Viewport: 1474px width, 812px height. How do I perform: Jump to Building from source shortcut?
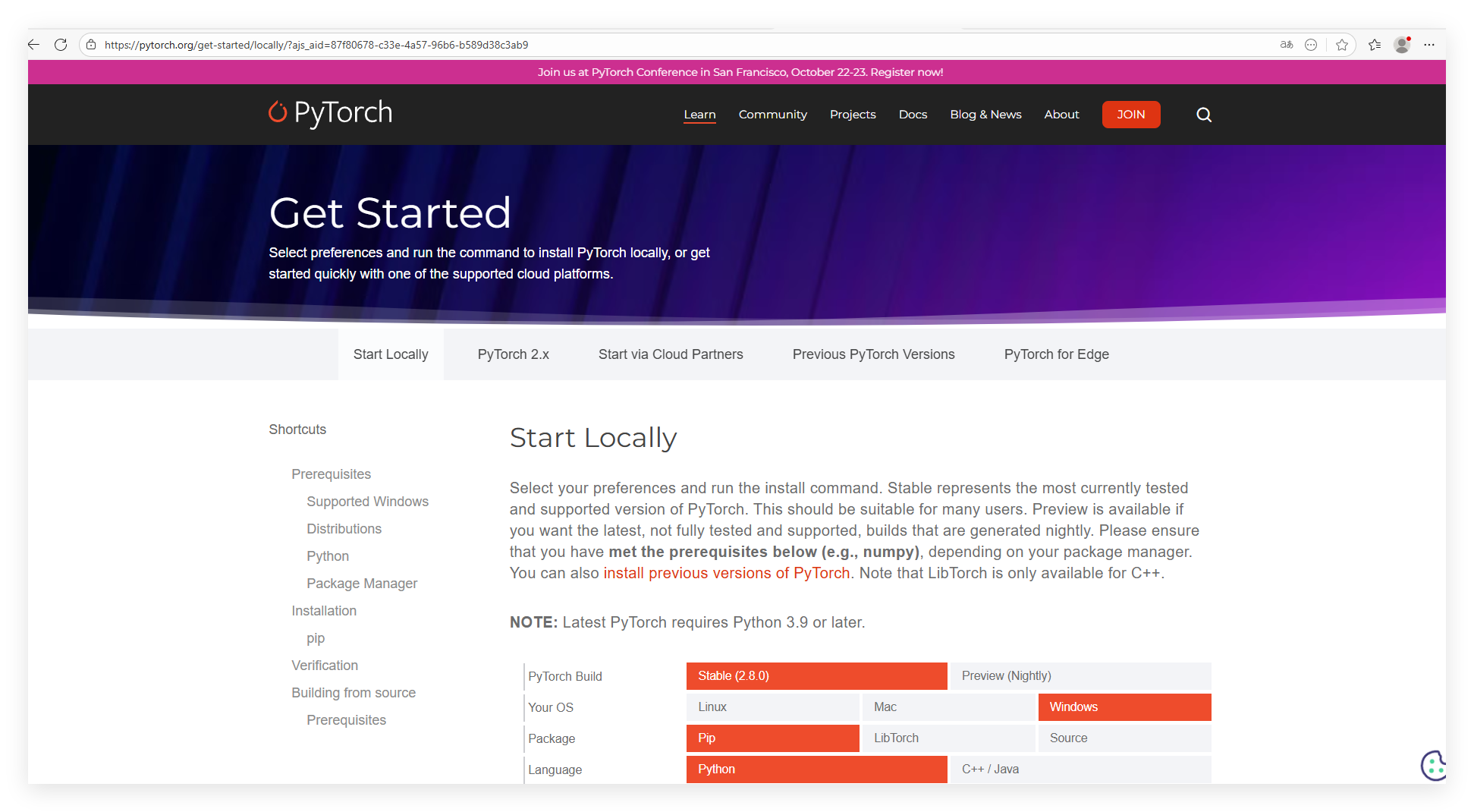click(354, 693)
